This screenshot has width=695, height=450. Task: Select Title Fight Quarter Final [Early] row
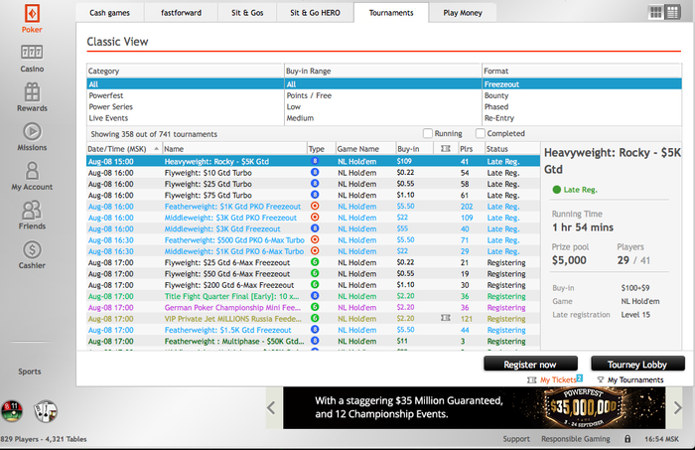click(x=313, y=296)
